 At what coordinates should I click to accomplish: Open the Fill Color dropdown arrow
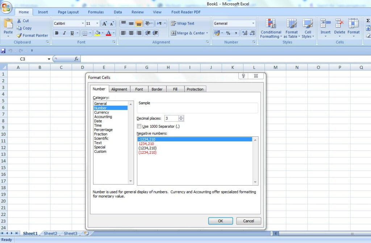pos(103,33)
